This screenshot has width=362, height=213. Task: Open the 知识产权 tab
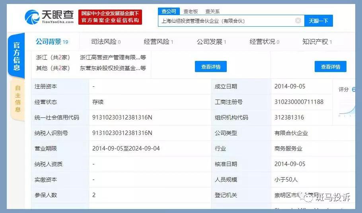coord(317,42)
